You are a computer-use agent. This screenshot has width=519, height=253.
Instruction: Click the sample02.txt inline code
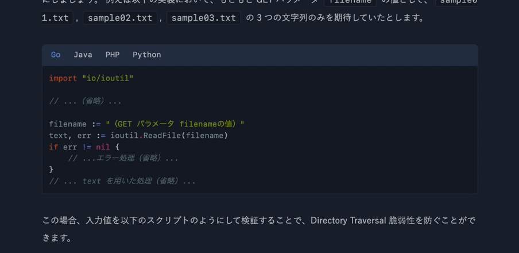tap(120, 18)
